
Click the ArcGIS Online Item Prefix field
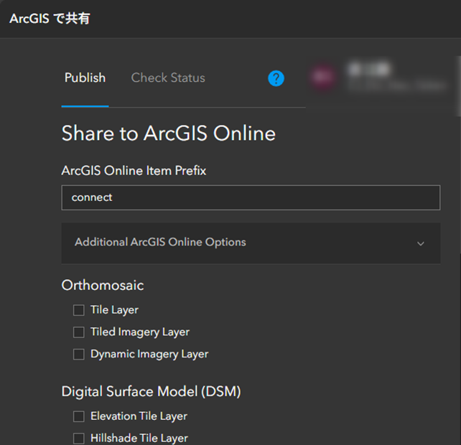point(251,197)
